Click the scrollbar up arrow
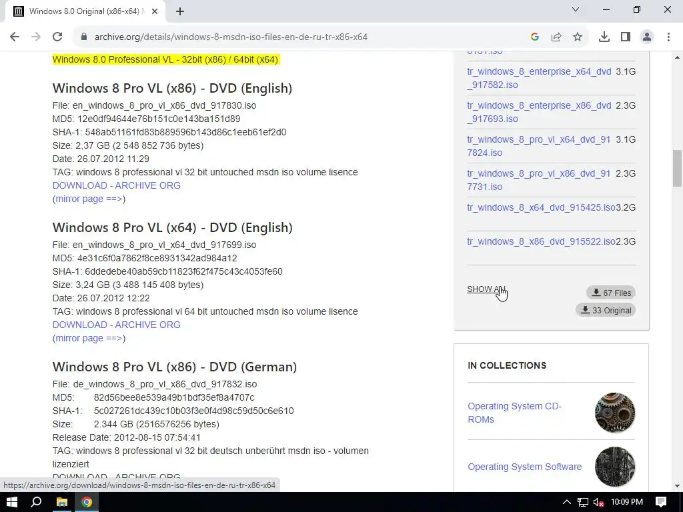 677,57
